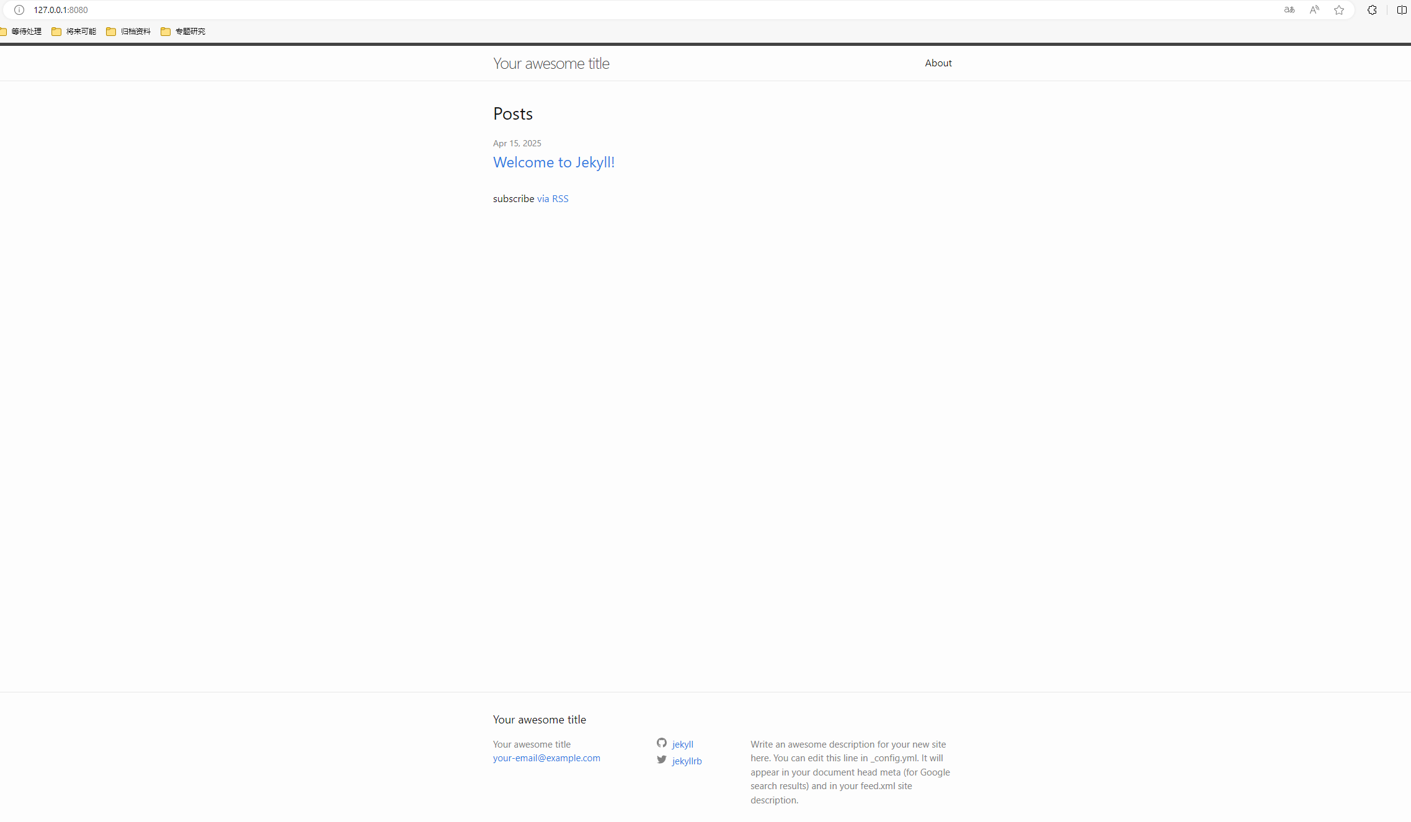Image resolution: width=1411 pixels, height=822 pixels.
Task: Open the browser Extensions puzzle icon
Action: [1372, 10]
